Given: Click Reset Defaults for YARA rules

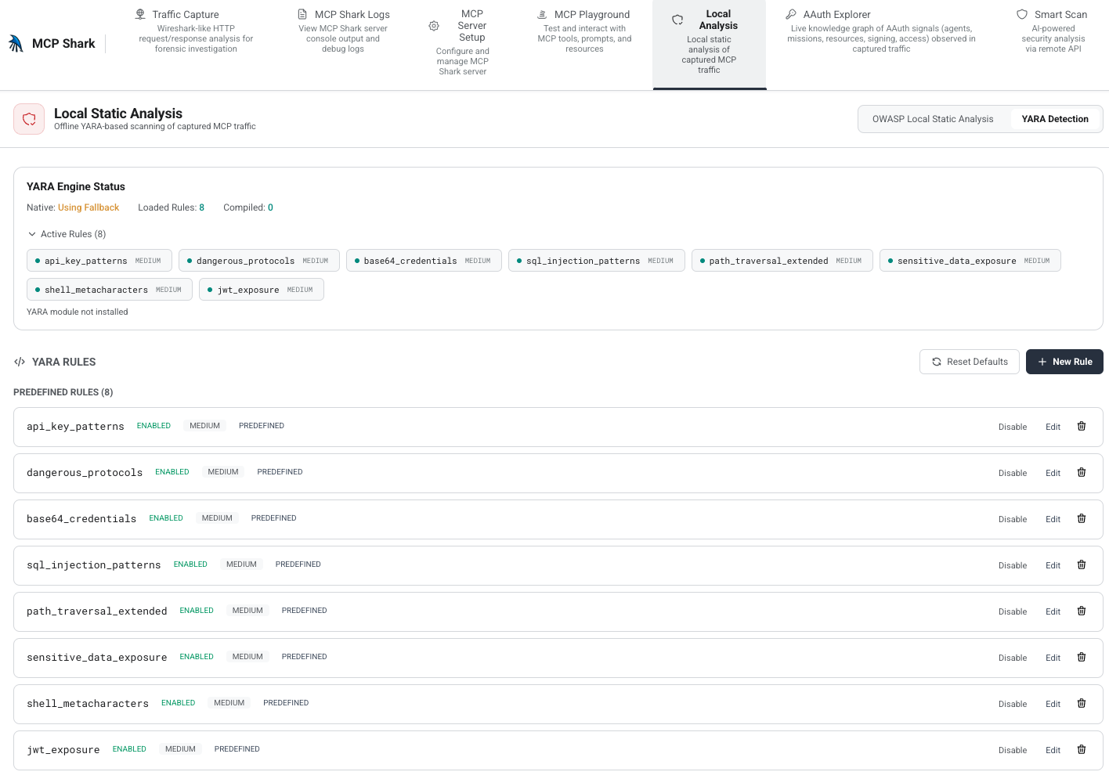Looking at the screenshot, I should coord(970,362).
